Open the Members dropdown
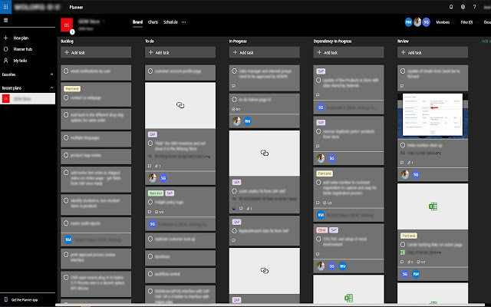Viewport: 491px width, 307px height. coord(445,22)
